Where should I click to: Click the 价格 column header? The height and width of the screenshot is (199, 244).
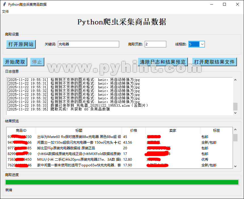(133, 130)
